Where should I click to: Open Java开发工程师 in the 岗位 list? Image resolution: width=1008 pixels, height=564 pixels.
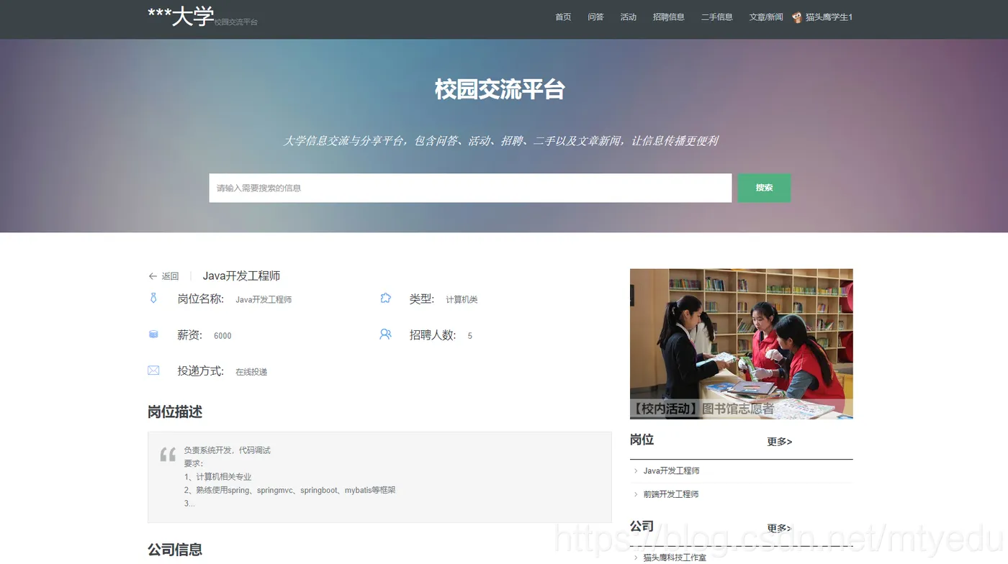pos(672,471)
